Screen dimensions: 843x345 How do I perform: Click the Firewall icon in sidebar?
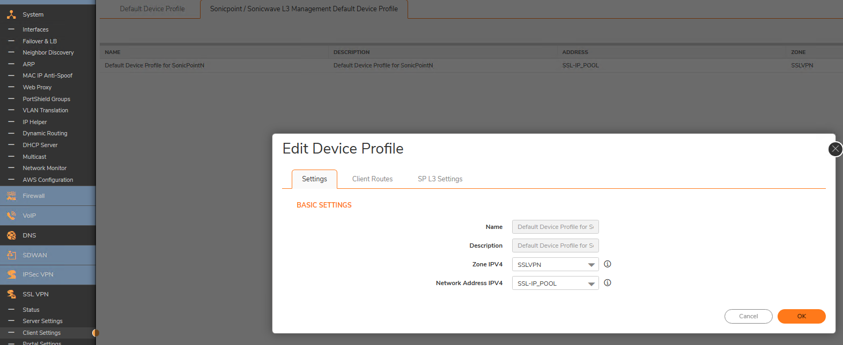[11, 196]
